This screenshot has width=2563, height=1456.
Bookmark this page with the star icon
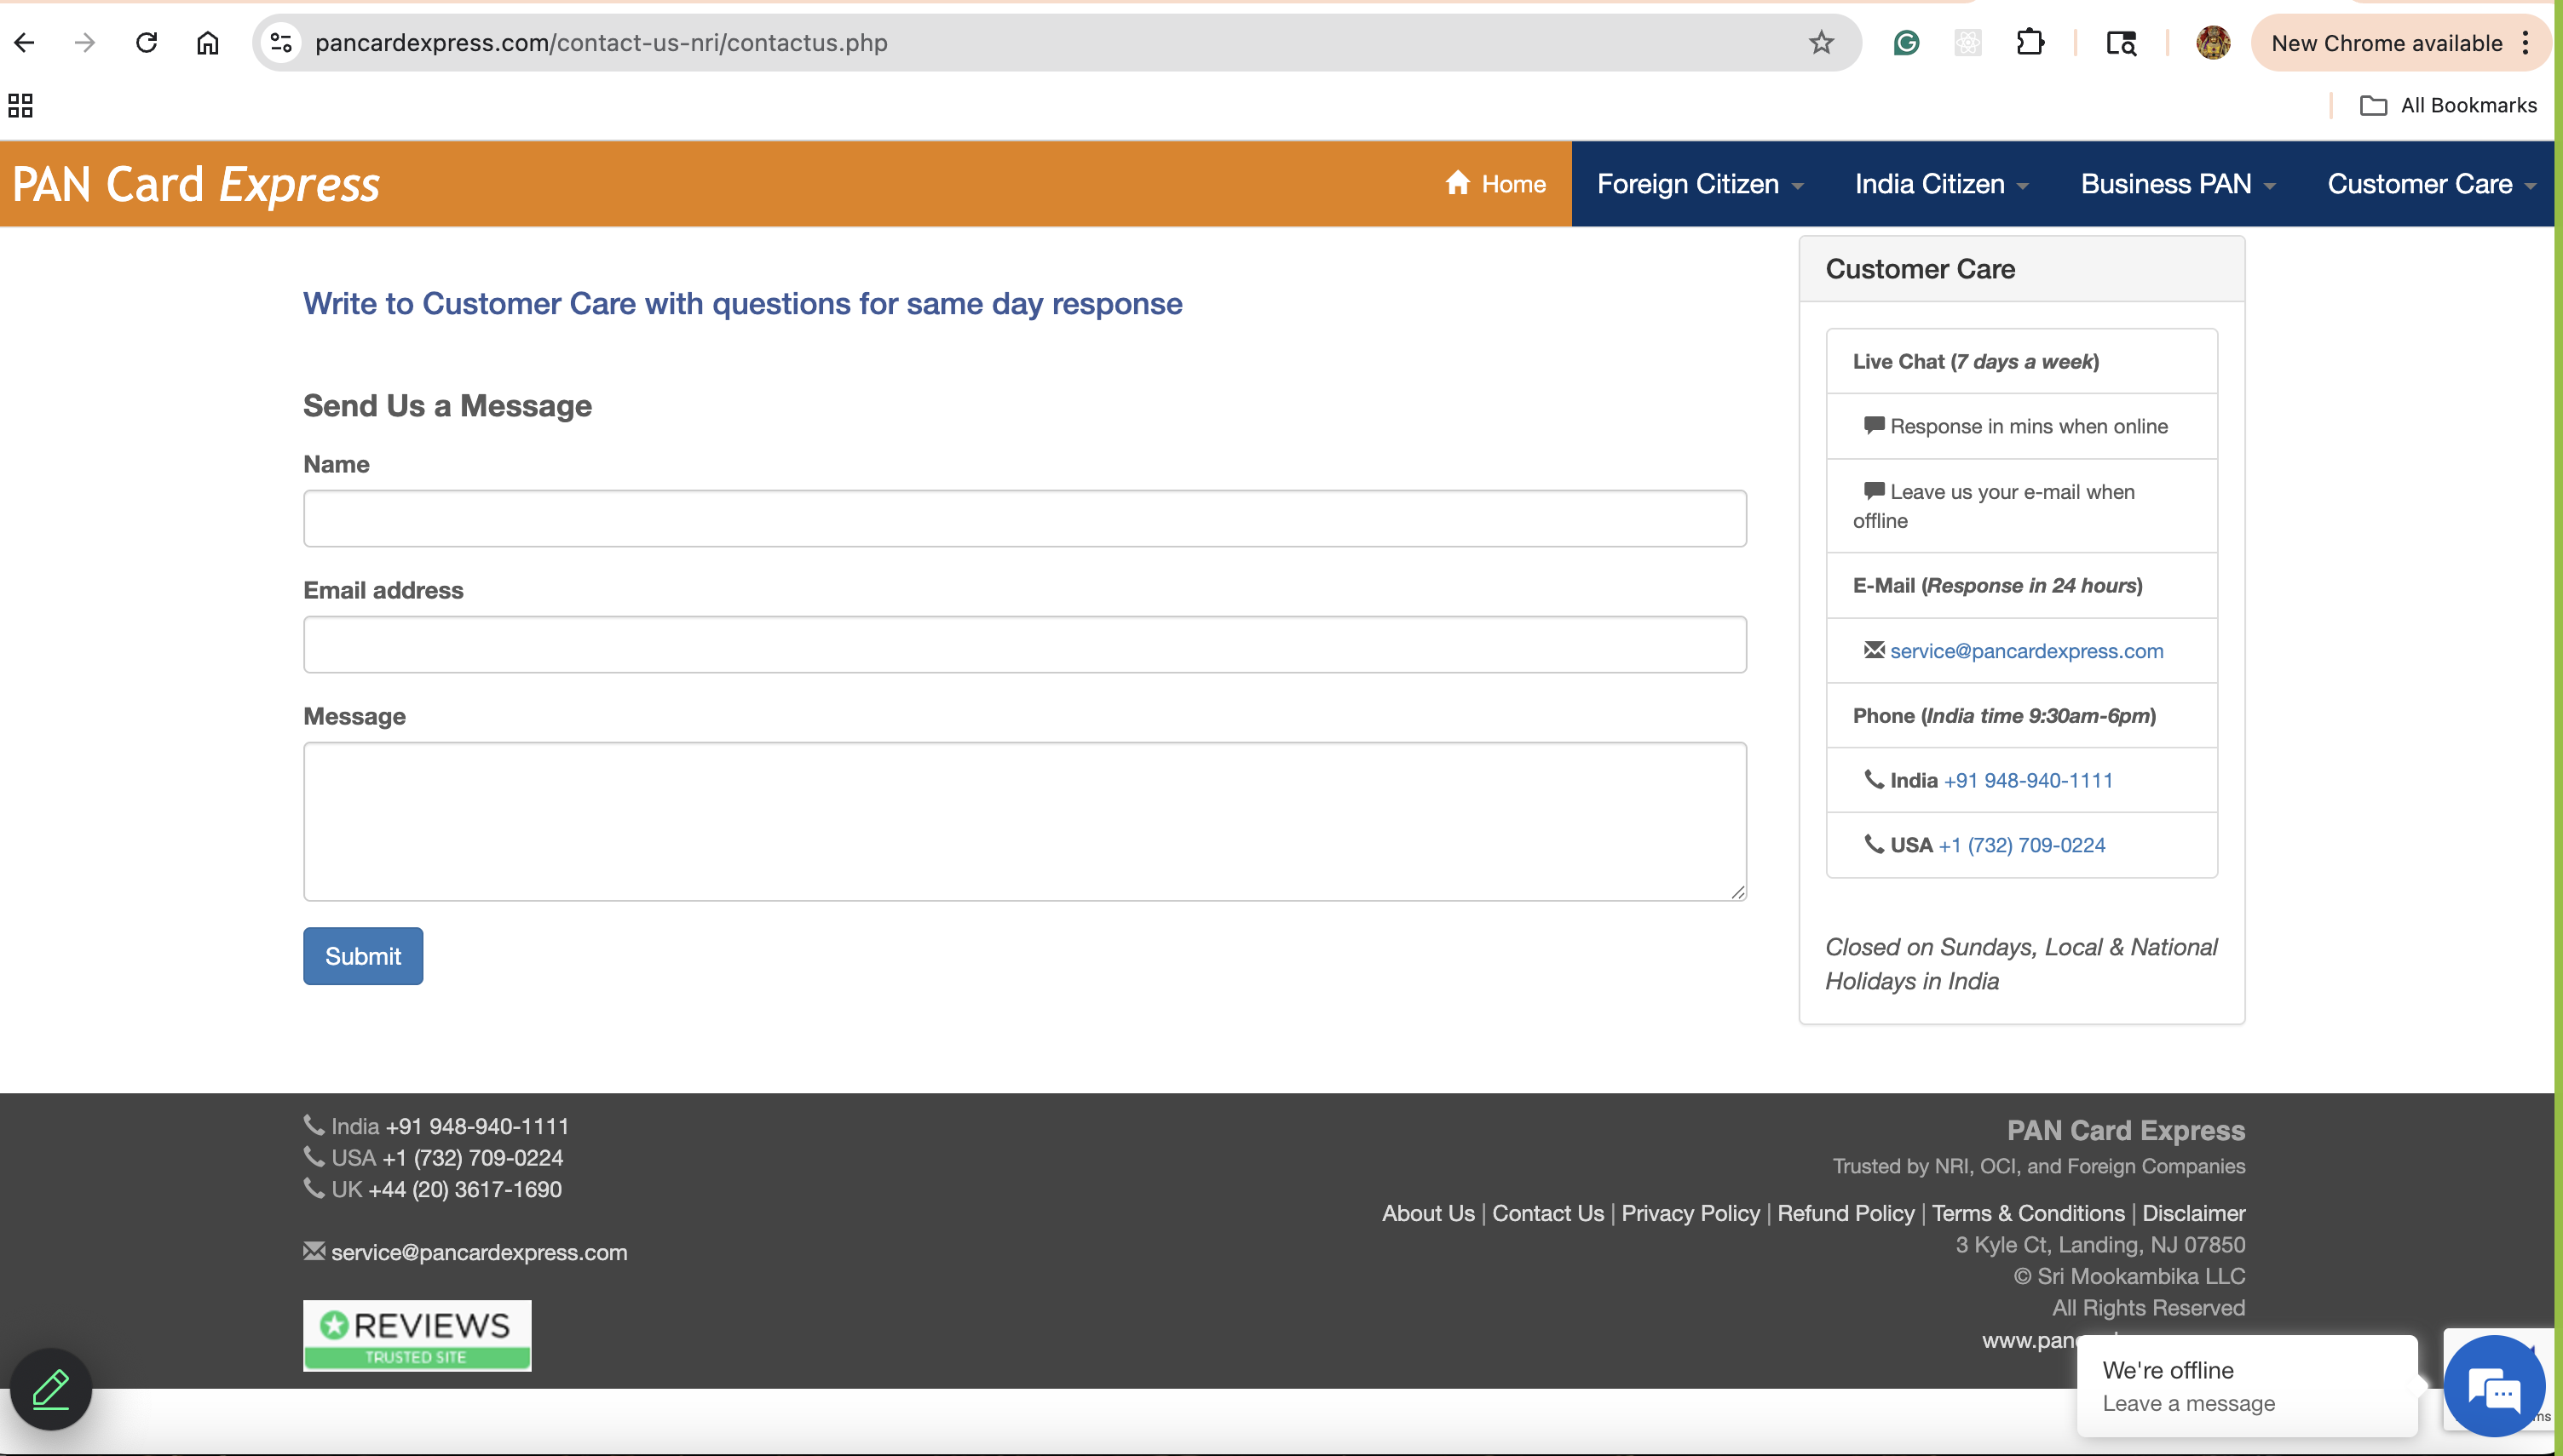[x=1821, y=43]
